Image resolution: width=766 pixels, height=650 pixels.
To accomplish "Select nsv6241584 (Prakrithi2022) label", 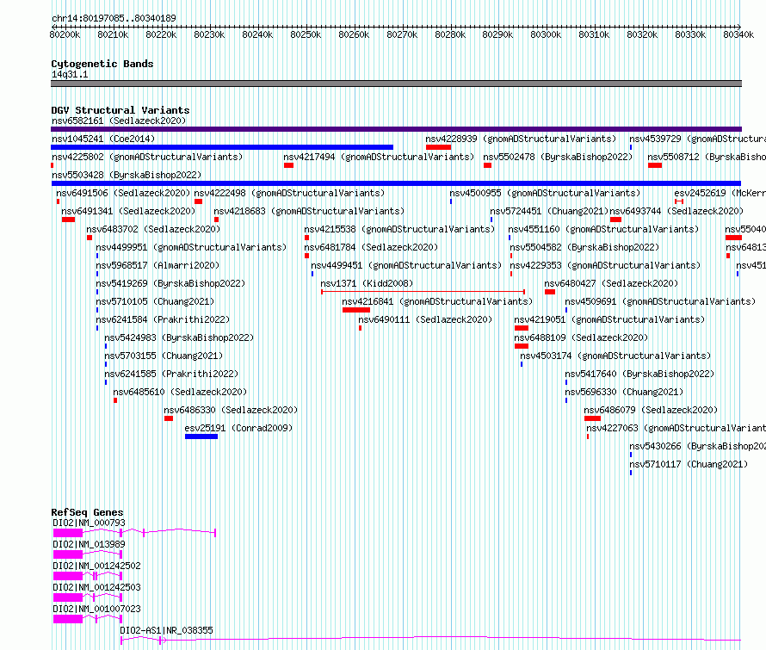I will [x=163, y=319].
